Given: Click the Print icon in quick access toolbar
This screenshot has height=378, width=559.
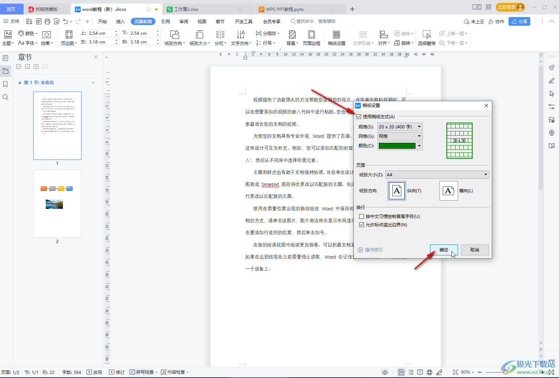Looking at the screenshot, I should coord(47,21).
